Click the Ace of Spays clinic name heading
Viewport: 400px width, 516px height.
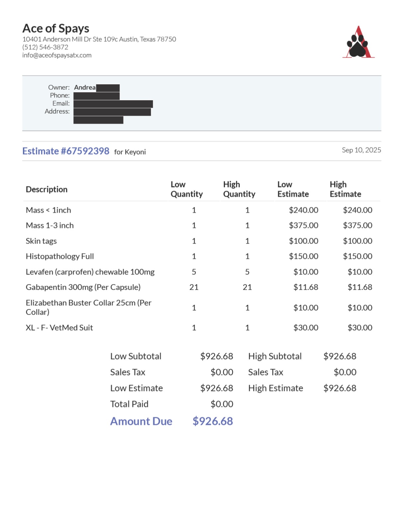[56, 29]
